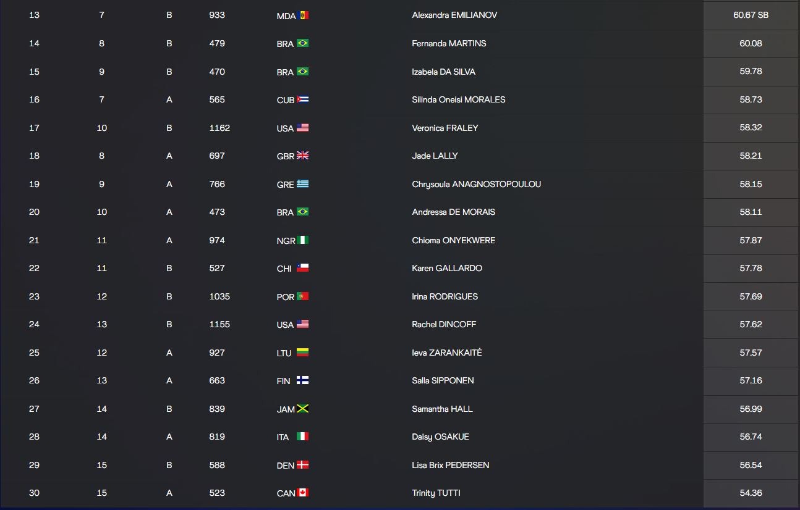Click the Finland flag icon
This screenshot has height=510, width=800.
point(303,380)
